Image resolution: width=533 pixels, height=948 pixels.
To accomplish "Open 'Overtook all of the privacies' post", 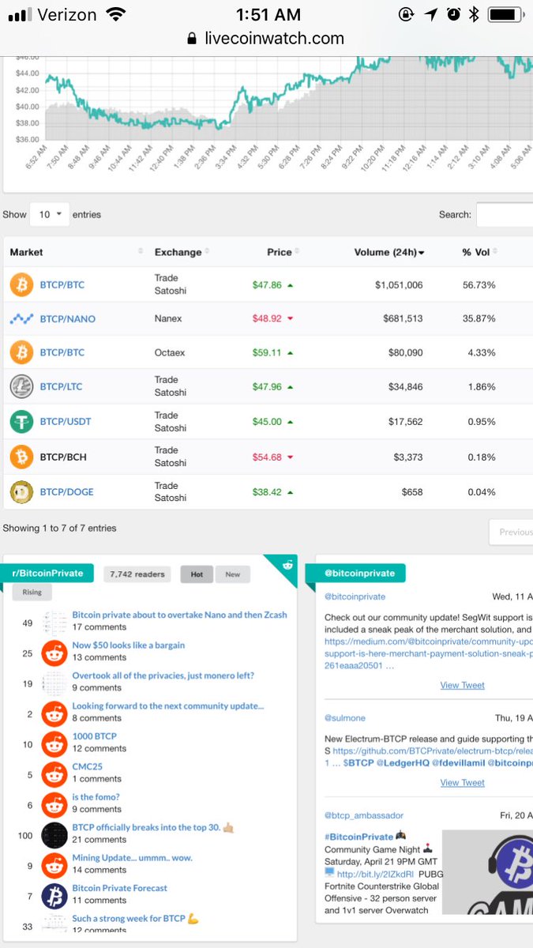I will 163,675.
